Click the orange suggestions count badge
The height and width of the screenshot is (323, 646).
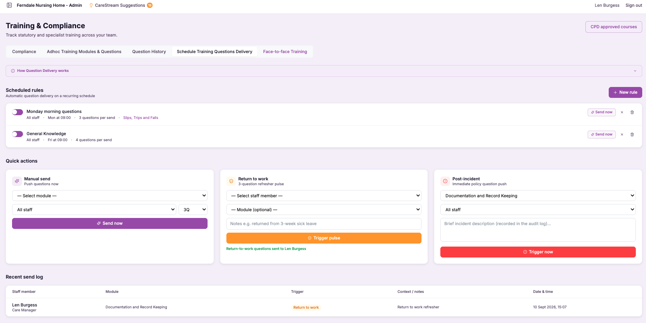pyautogui.click(x=150, y=5)
